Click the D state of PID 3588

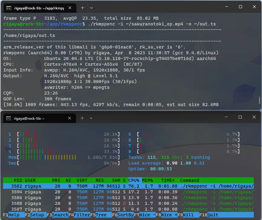[124, 203]
